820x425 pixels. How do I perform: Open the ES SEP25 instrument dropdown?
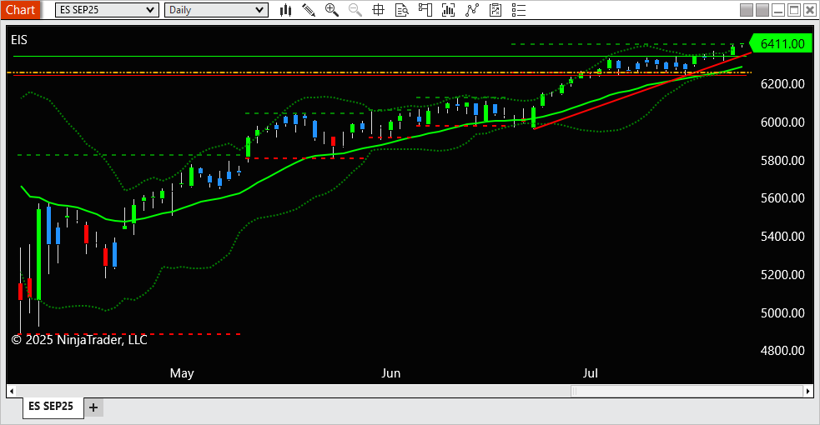pos(107,10)
